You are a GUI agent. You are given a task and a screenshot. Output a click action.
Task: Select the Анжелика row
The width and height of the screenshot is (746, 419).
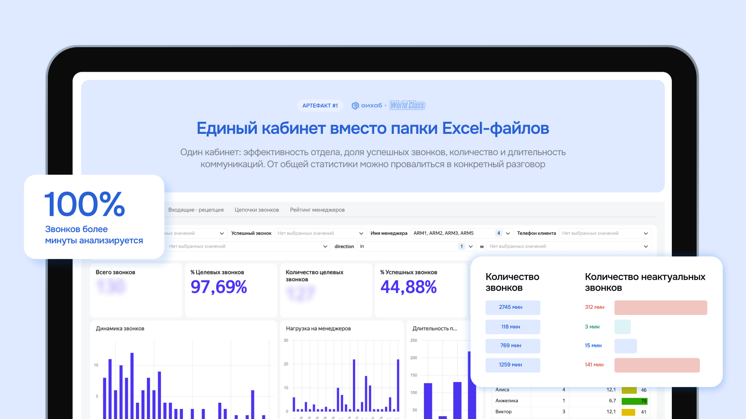tap(571, 401)
